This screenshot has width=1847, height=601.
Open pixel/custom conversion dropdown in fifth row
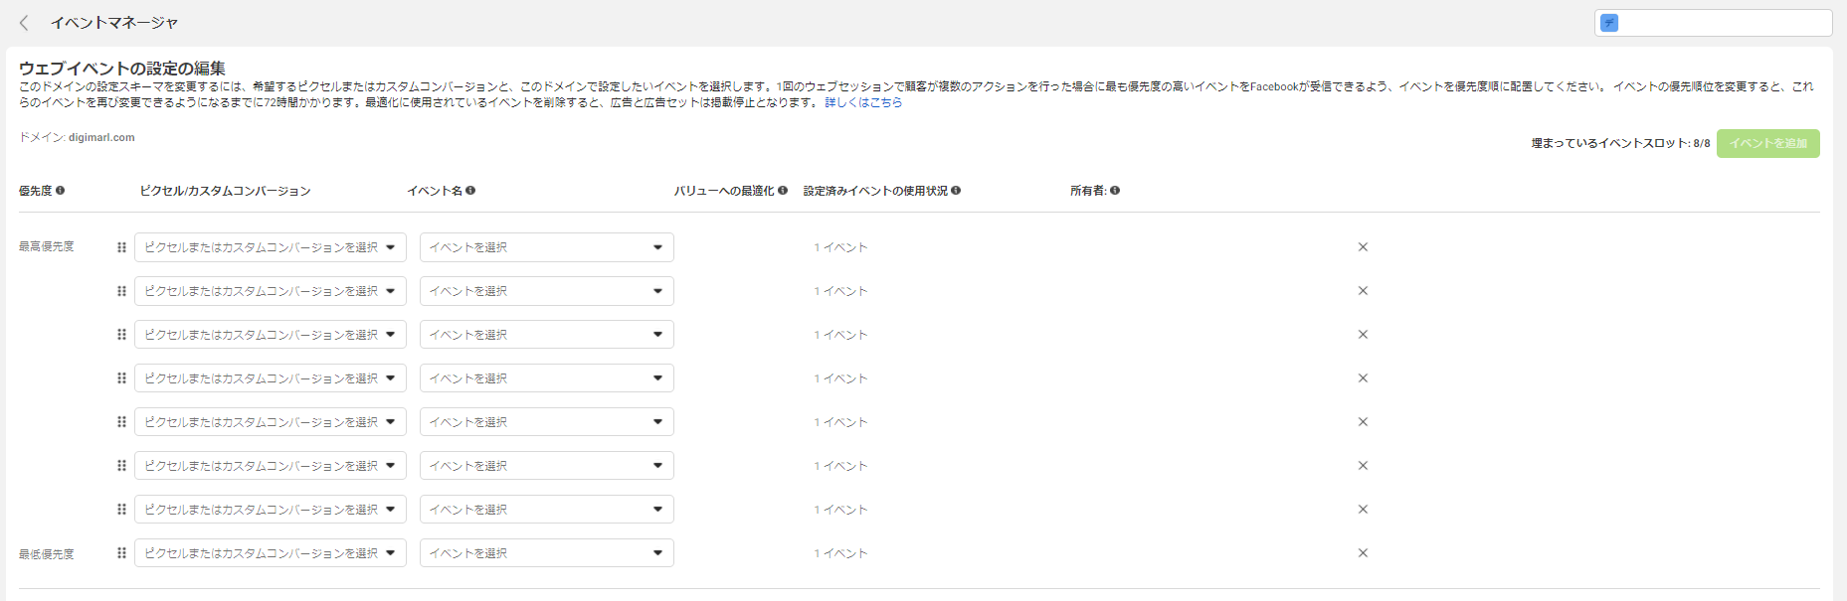click(x=271, y=422)
